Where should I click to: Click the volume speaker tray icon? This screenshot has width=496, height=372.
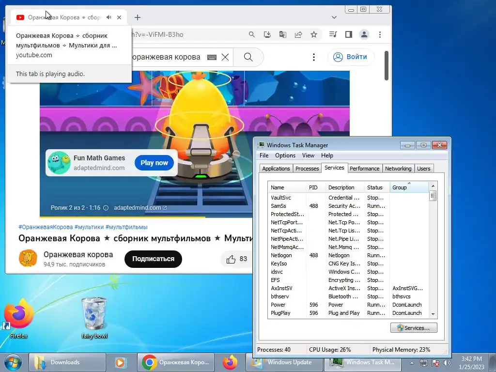click(x=447, y=363)
